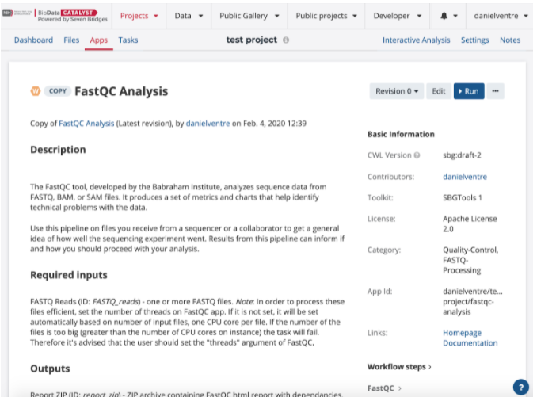Click the info icon beside test project

286,40
